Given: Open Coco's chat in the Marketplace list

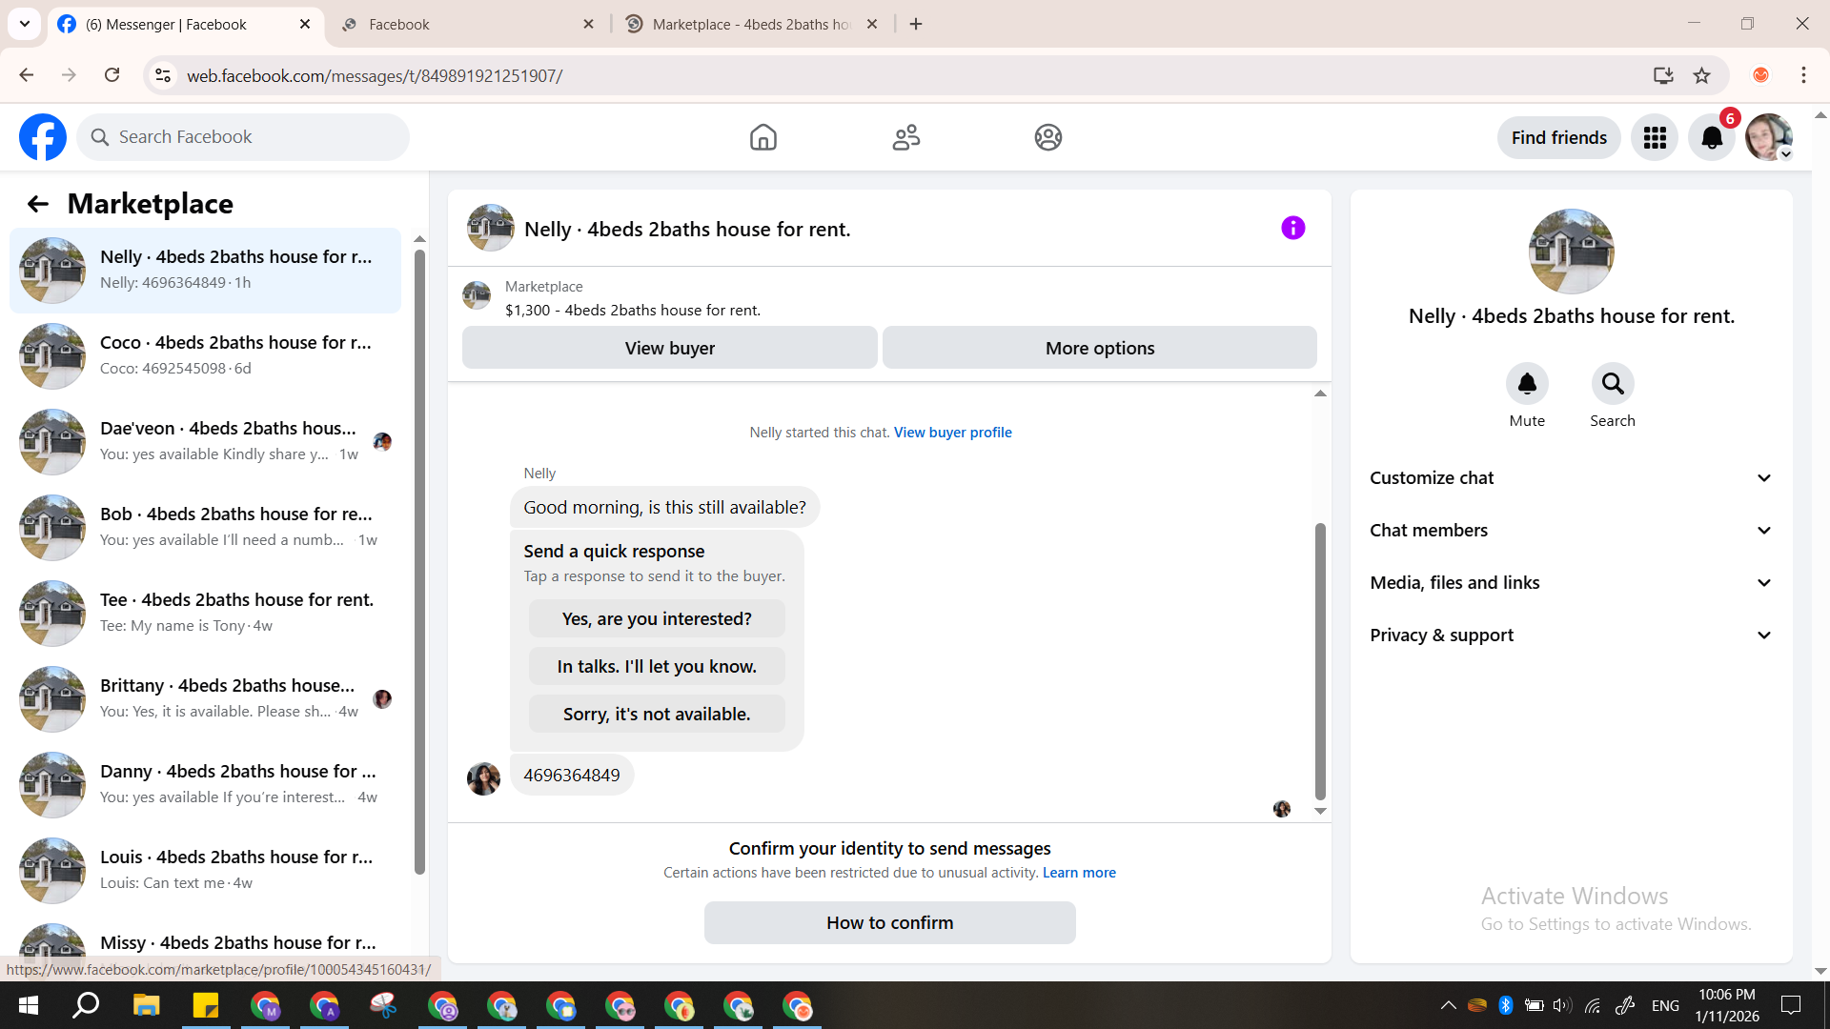Looking at the screenshot, I should coord(205,356).
